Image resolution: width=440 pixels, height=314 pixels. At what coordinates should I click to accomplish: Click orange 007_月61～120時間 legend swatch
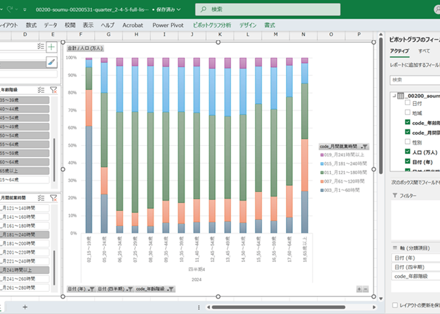(322, 181)
